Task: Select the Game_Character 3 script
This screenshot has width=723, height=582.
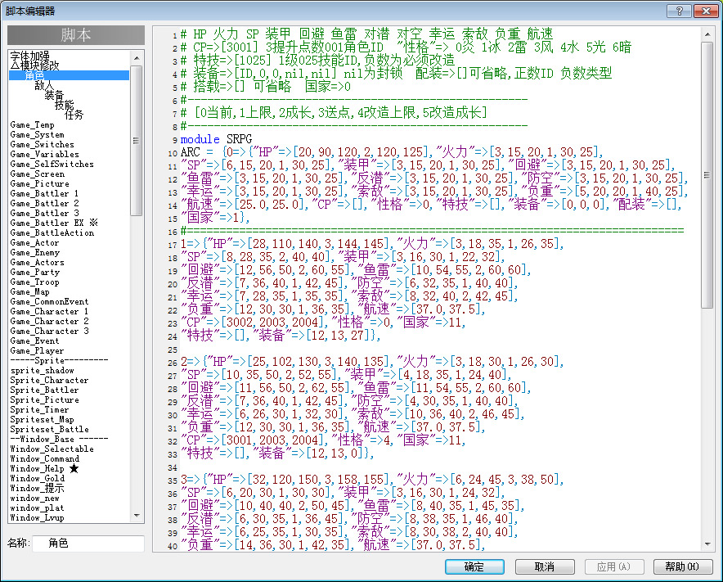Action: (x=49, y=331)
